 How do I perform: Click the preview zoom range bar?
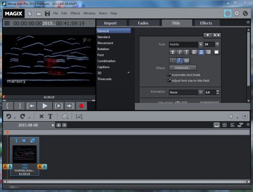click(x=49, y=100)
